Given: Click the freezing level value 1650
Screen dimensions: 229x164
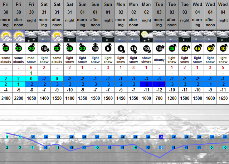Looking at the screenshot, I should point(223,98).
